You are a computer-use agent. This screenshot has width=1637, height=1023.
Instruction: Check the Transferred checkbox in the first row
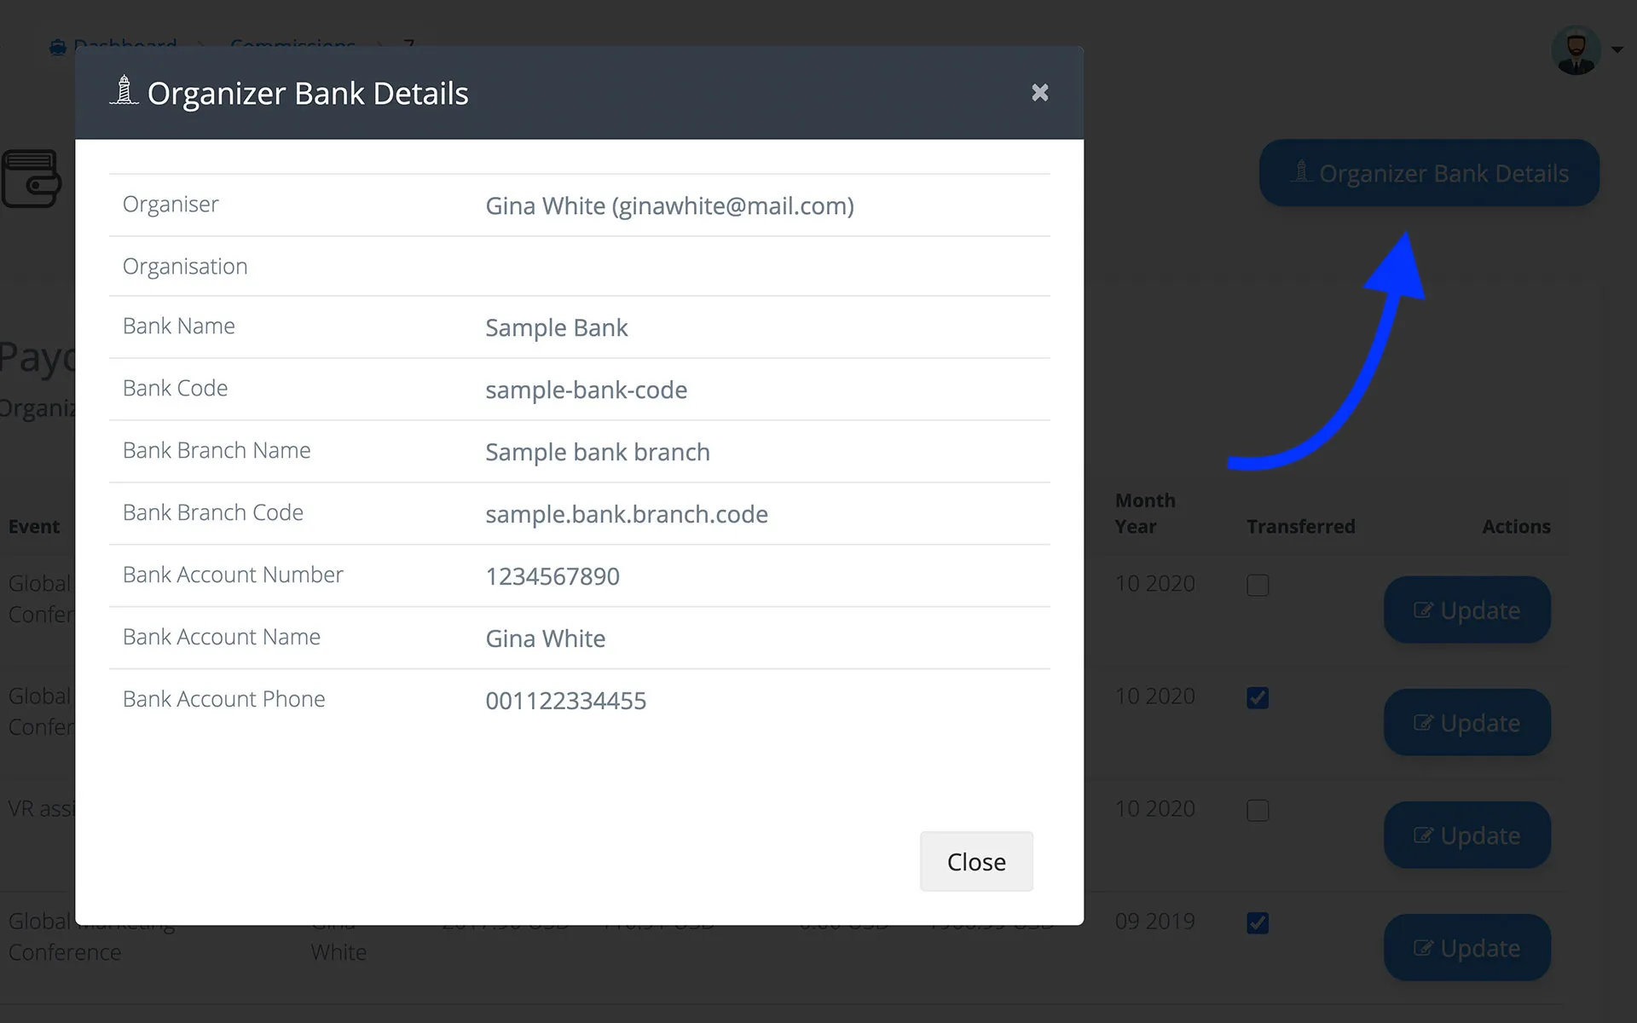[1258, 585]
